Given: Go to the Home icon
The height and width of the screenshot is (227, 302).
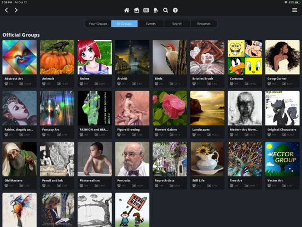Looking at the screenshot, I should [126, 10].
